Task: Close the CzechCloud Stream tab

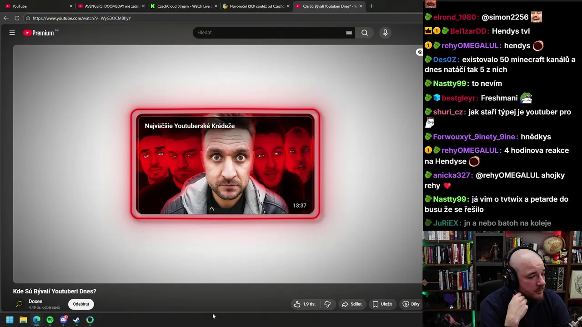Action: pyautogui.click(x=216, y=6)
